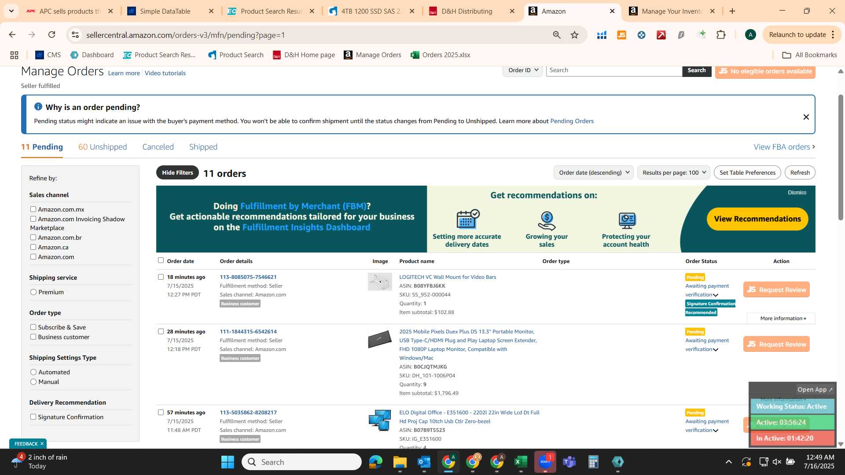This screenshot has height=475, width=845.
Task: Open LOGITECH VC Wall Mount product thumbnail
Action: coord(380,281)
